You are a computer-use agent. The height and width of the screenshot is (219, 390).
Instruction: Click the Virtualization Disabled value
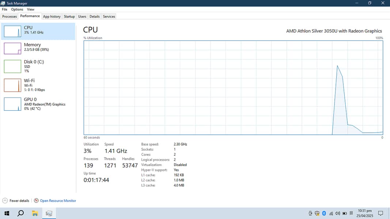tap(180, 165)
